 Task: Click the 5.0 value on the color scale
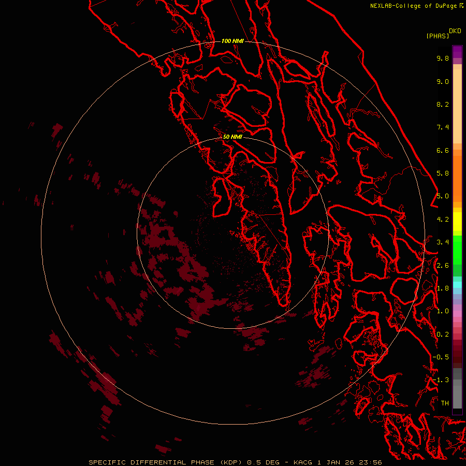(x=443, y=196)
